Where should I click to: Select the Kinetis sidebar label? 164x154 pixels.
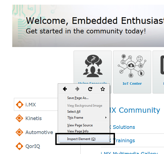point(34,118)
